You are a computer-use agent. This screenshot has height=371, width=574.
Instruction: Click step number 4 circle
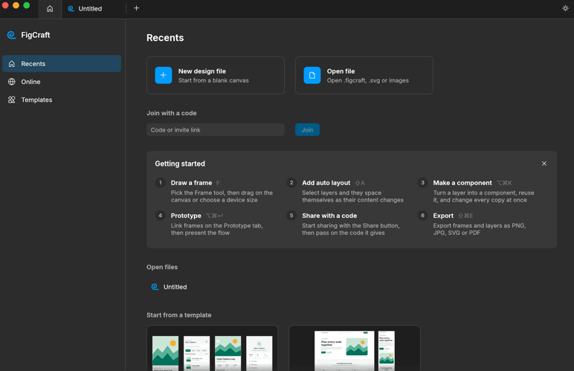tap(161, 216)
